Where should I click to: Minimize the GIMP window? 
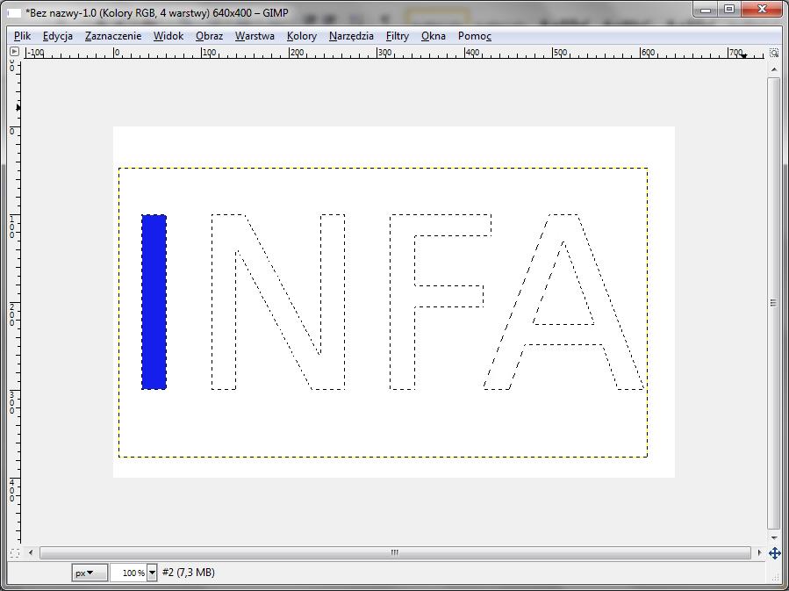(706, 10)
